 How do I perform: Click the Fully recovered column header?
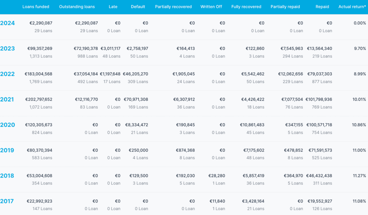[246, 7]
